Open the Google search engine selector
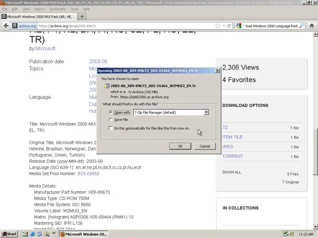Screen dimensions: 318x238 [x=240, y=26]
